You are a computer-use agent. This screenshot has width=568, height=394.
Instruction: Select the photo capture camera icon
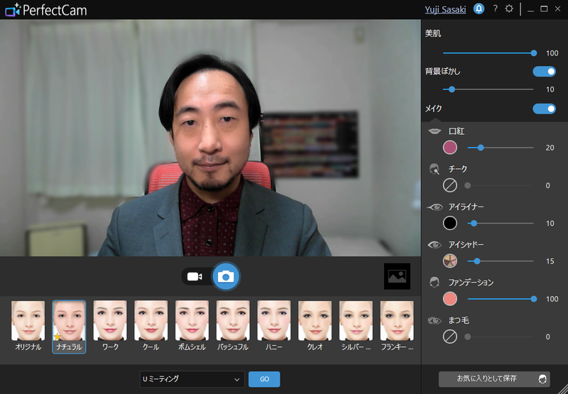226,277
